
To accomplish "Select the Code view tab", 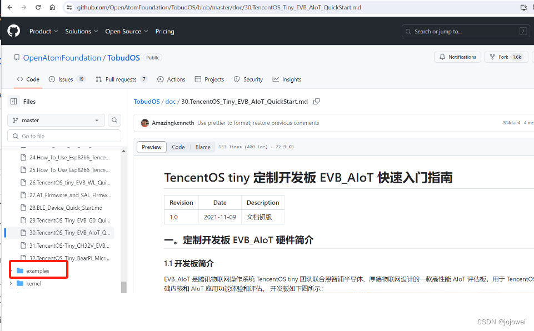I will click(x=178, y=147).
